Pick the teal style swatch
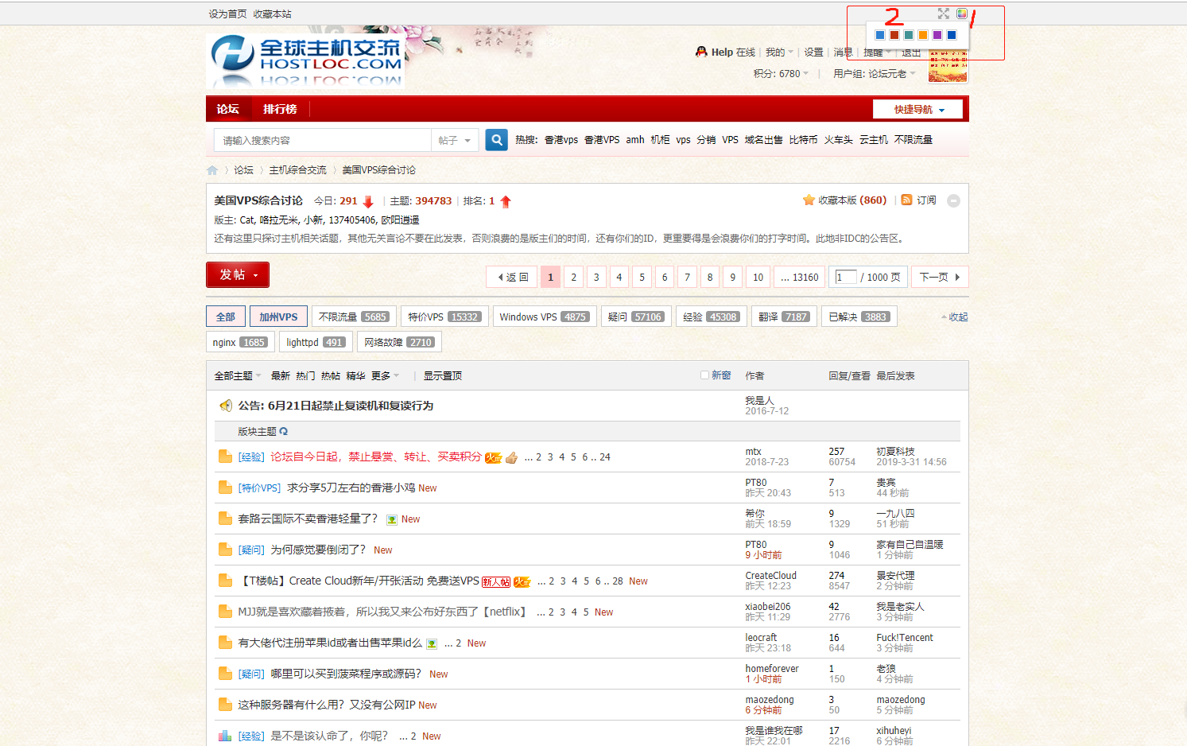The image size is (1187, 746). (909, 35)
